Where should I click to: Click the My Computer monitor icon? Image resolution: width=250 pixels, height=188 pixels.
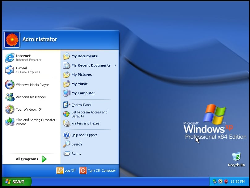(x=67, y=93)
